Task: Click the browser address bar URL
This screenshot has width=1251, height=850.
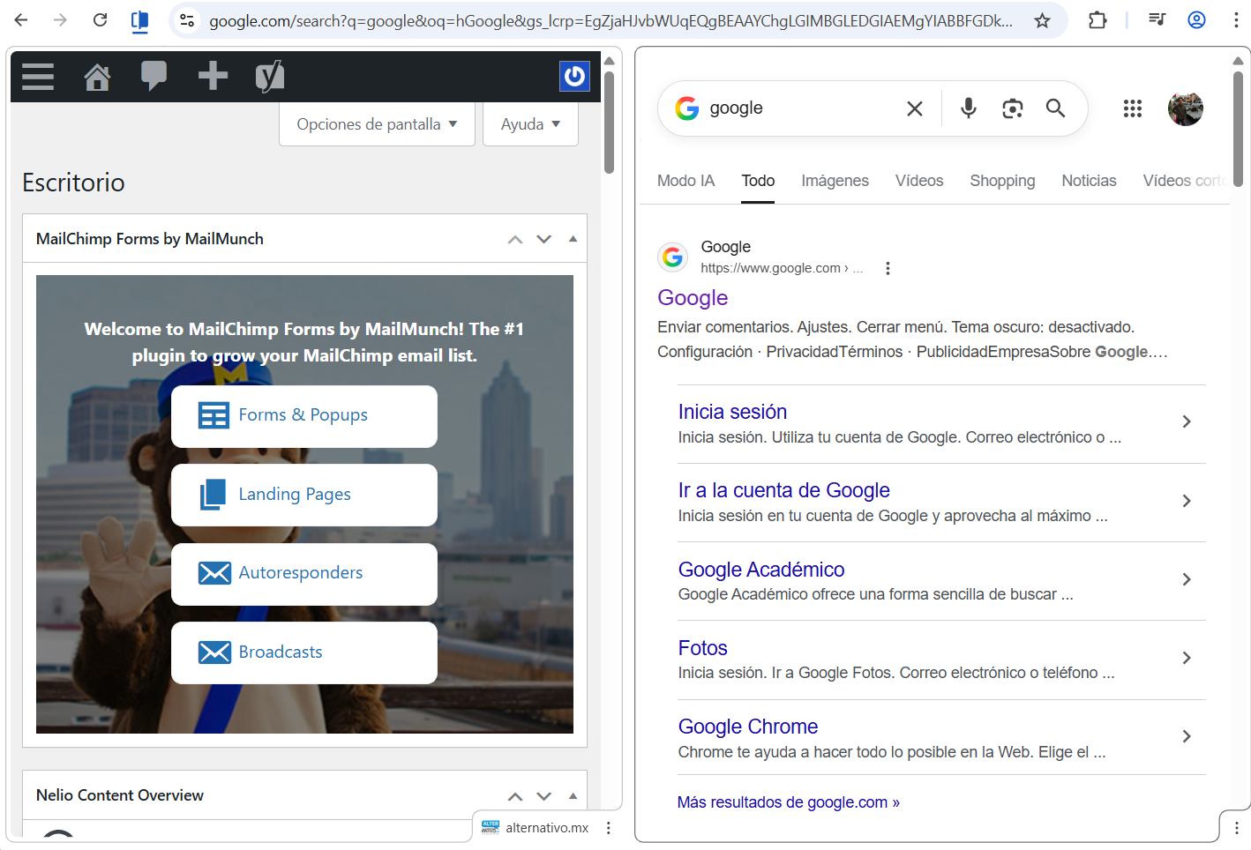Action: tap(611, 20)
